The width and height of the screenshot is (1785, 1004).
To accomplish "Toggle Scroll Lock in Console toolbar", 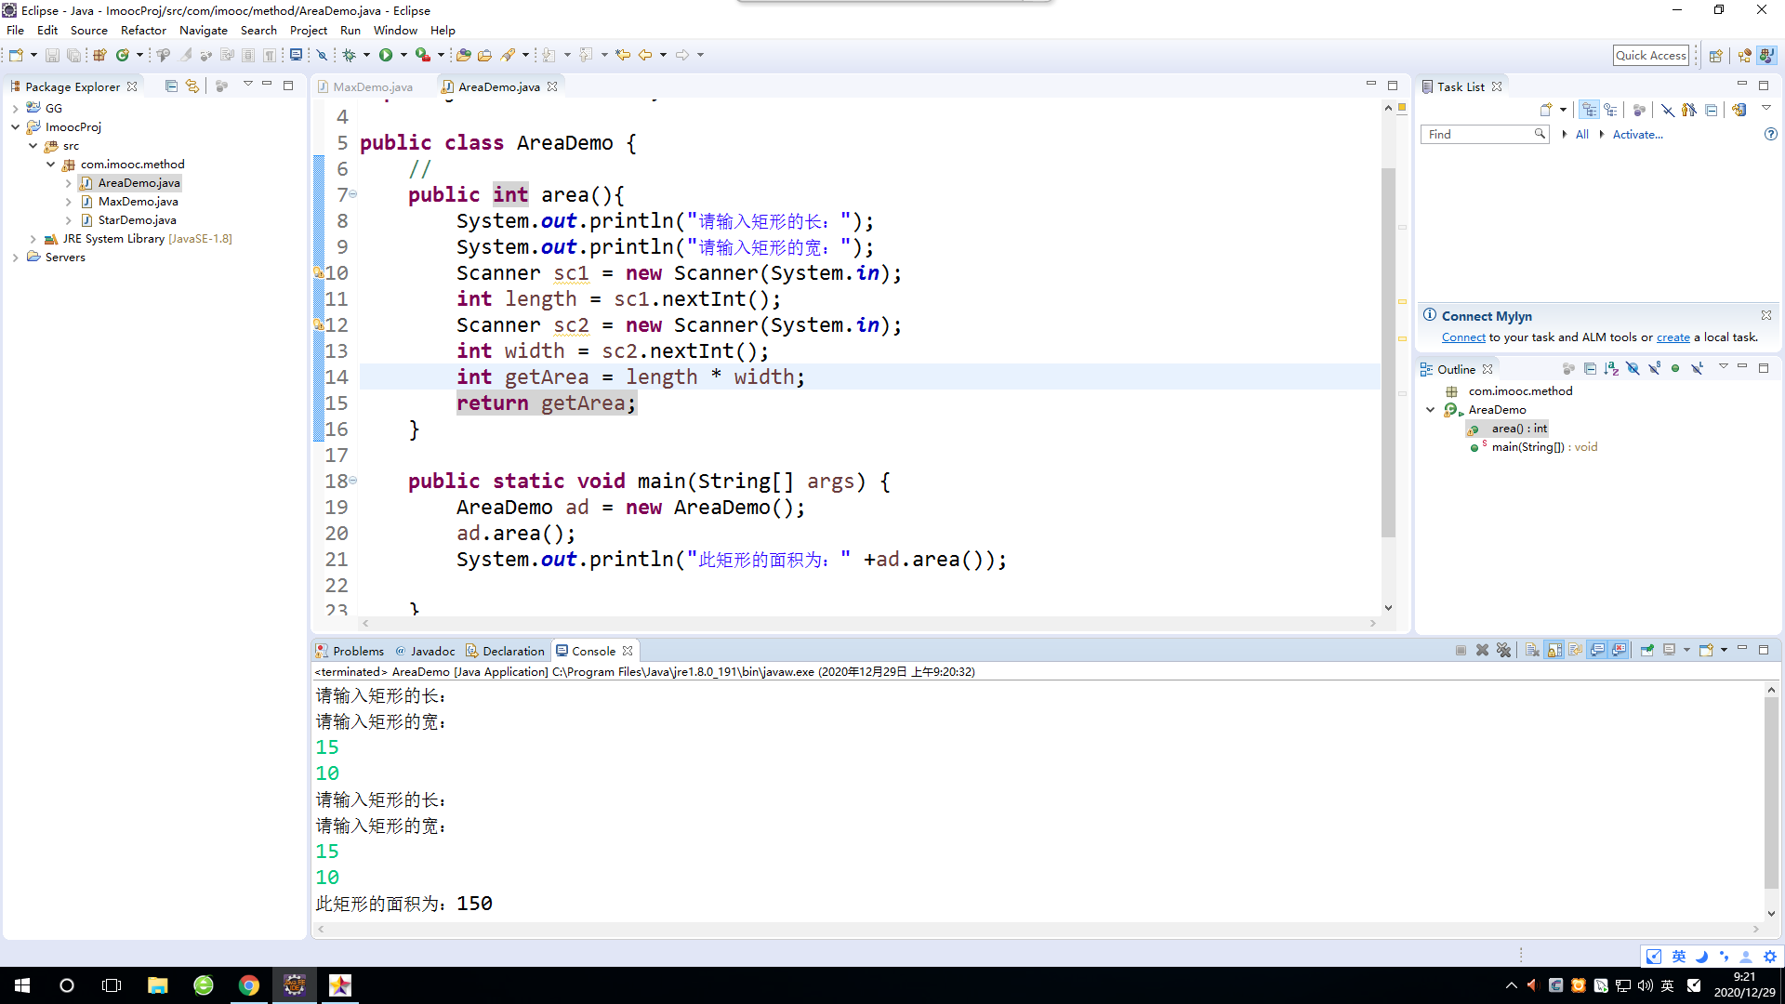I will tap(1554, 651).
